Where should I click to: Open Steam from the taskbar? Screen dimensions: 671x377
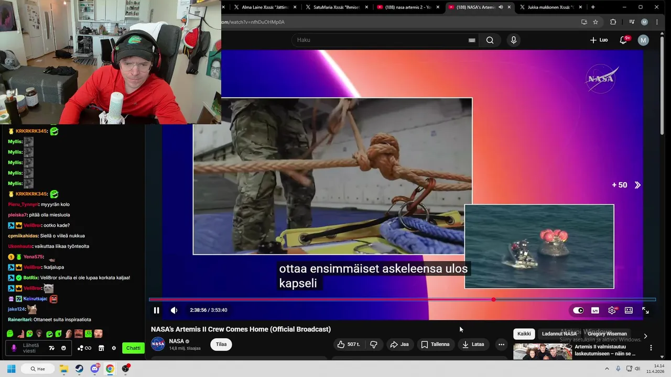point(79,369)
